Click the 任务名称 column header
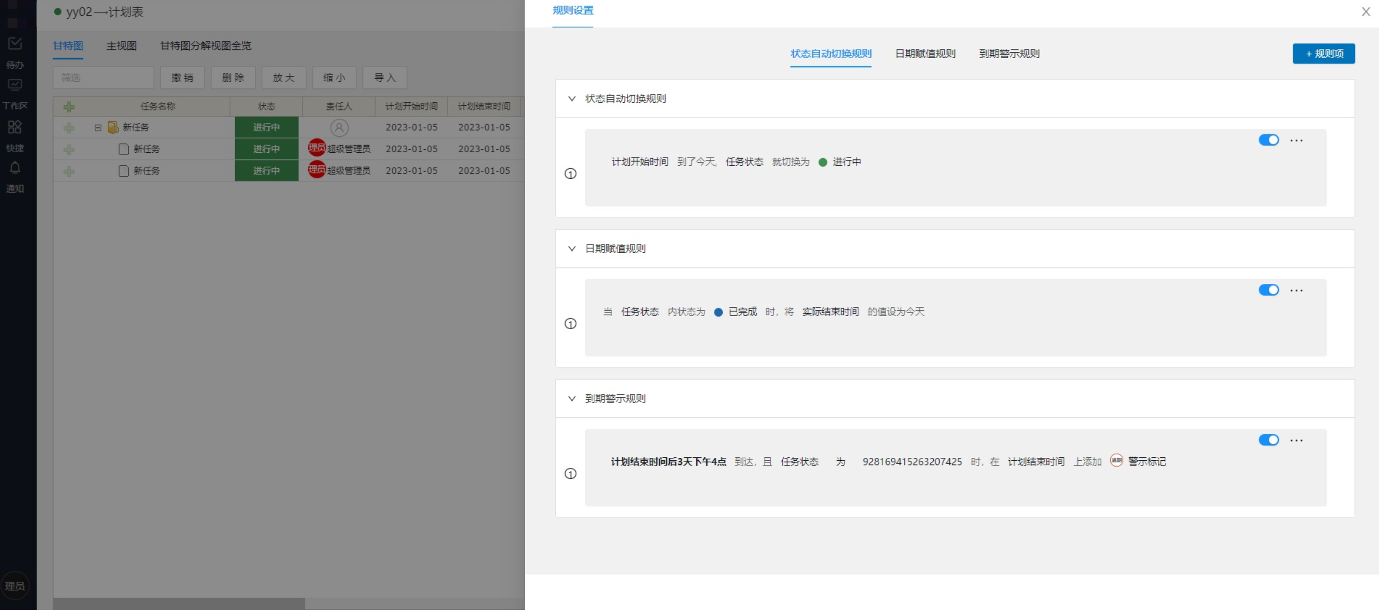Viewport: 1379px width, 613px height. tap(157, 107)
